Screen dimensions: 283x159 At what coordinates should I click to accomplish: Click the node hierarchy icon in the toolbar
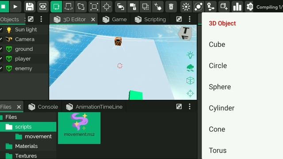click(211, 7)
